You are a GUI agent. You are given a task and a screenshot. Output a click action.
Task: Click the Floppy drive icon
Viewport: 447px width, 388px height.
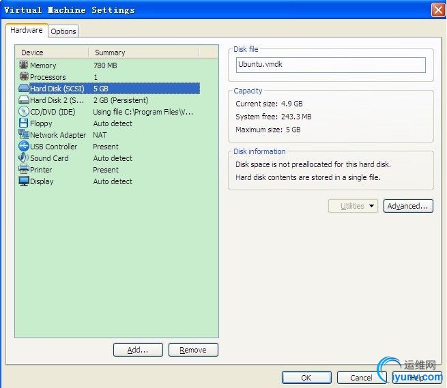click(24, 123)
